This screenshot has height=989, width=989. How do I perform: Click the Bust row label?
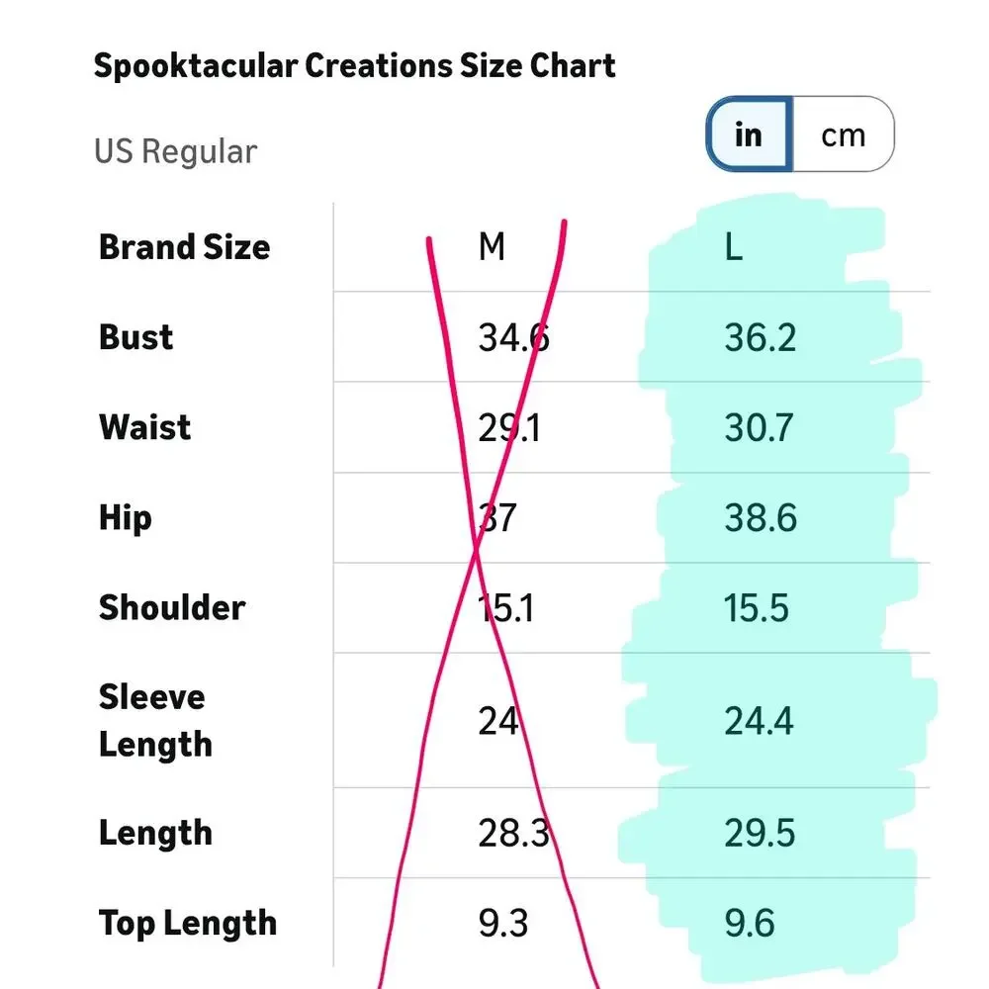point(136,337)
